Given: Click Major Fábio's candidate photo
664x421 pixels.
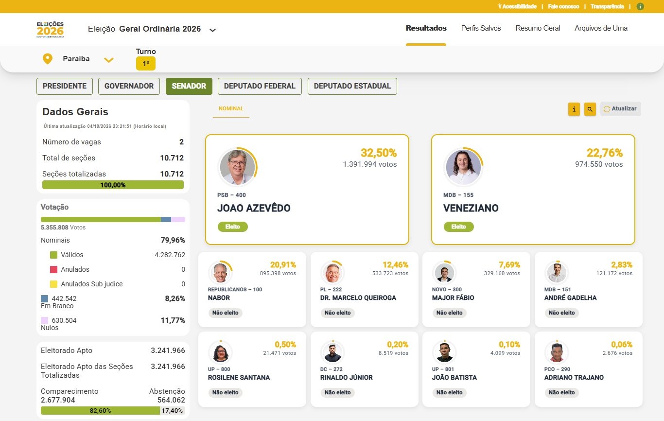Looking at the screenshot, I should (x=444, y=272).
